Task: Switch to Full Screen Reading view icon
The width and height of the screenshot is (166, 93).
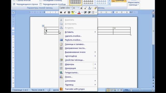Action: click(112, 90)
